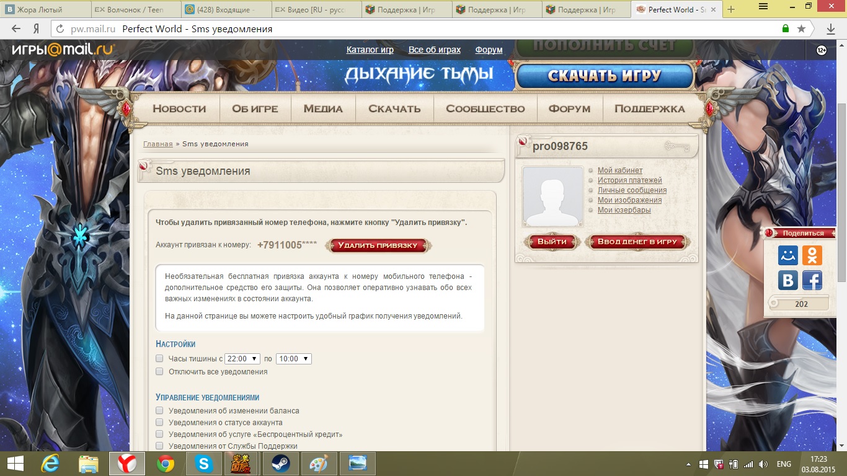
Task: Open the 'Каталог игр' link
Action: click(370, 50)
